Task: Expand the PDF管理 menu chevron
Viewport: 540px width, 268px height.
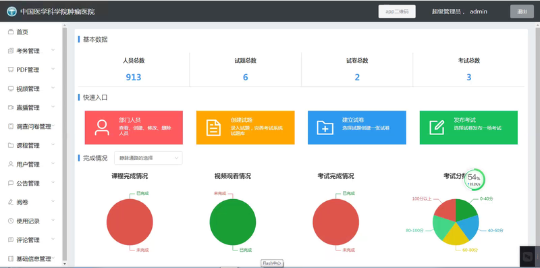Action: tap(53, 70)
